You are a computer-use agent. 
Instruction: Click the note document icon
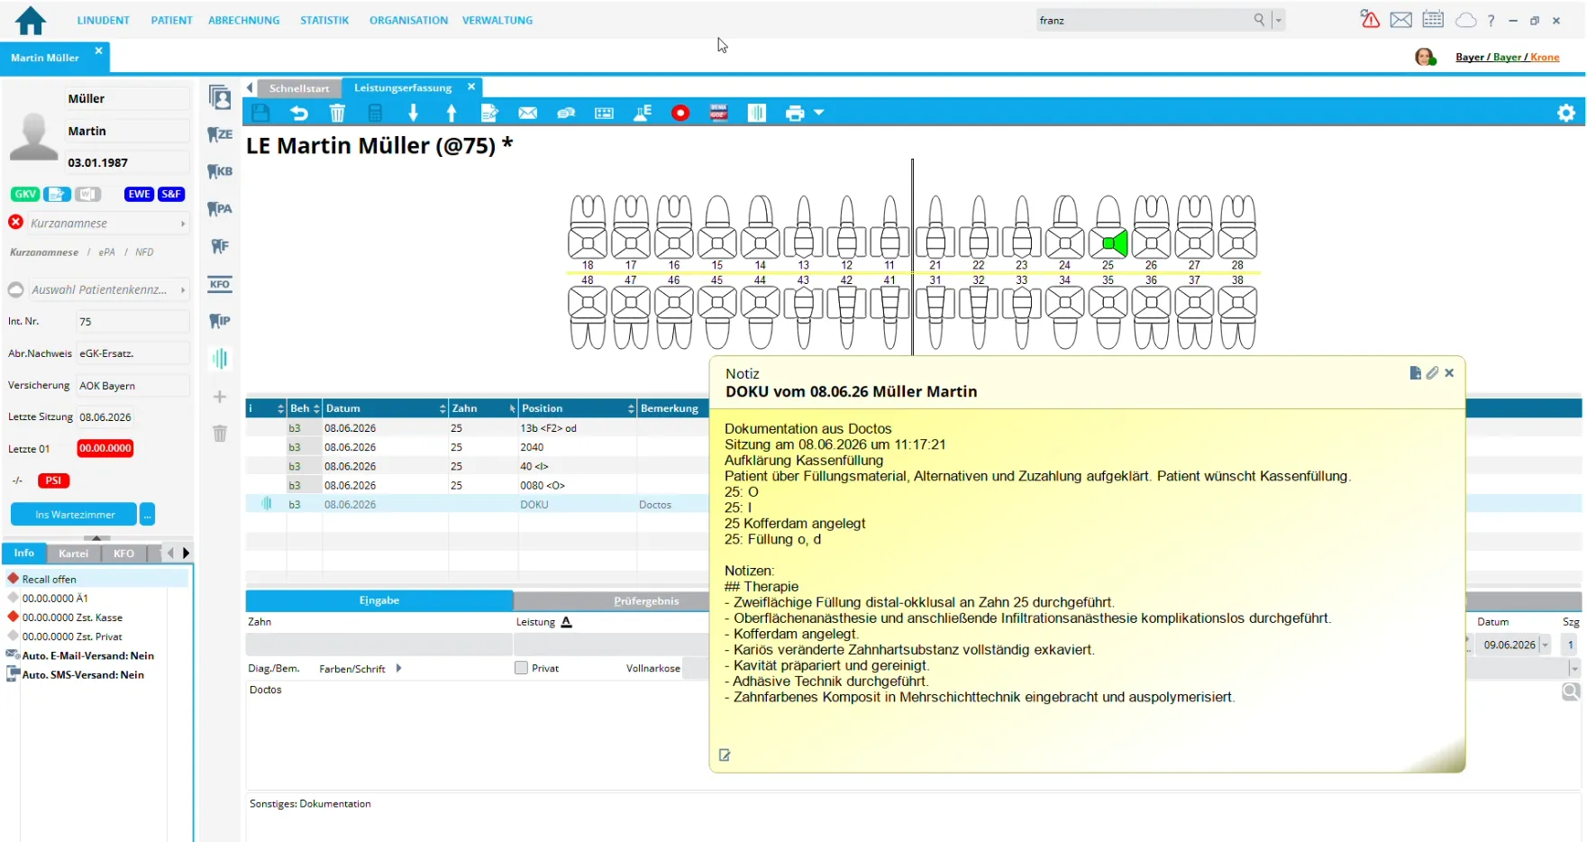tap(1415, 372)
